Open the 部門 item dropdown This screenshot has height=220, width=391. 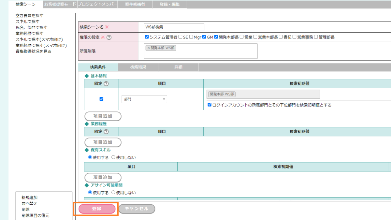tap(144, 99)
